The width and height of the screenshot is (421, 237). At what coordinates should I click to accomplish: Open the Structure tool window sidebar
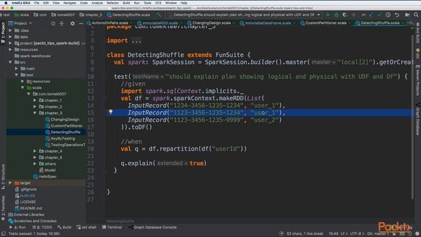[3, 177]
